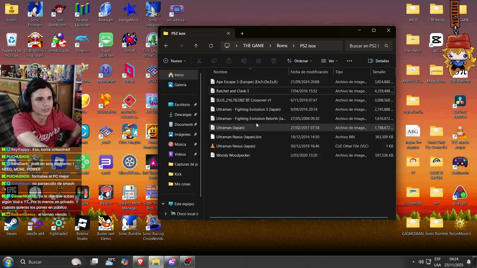Screen dimensions: 477x268
Task: Expand the breadcrumb chevron after Roms
Action: pyautogui.click(x=294, y=46)
